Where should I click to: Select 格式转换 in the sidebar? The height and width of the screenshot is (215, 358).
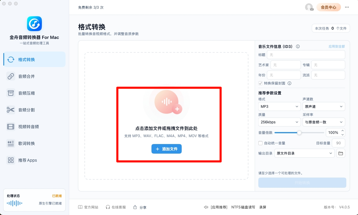pyautogui.click(x=34, y=59)
